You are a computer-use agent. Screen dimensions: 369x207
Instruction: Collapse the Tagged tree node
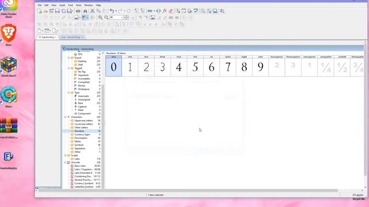click(69, 68)
